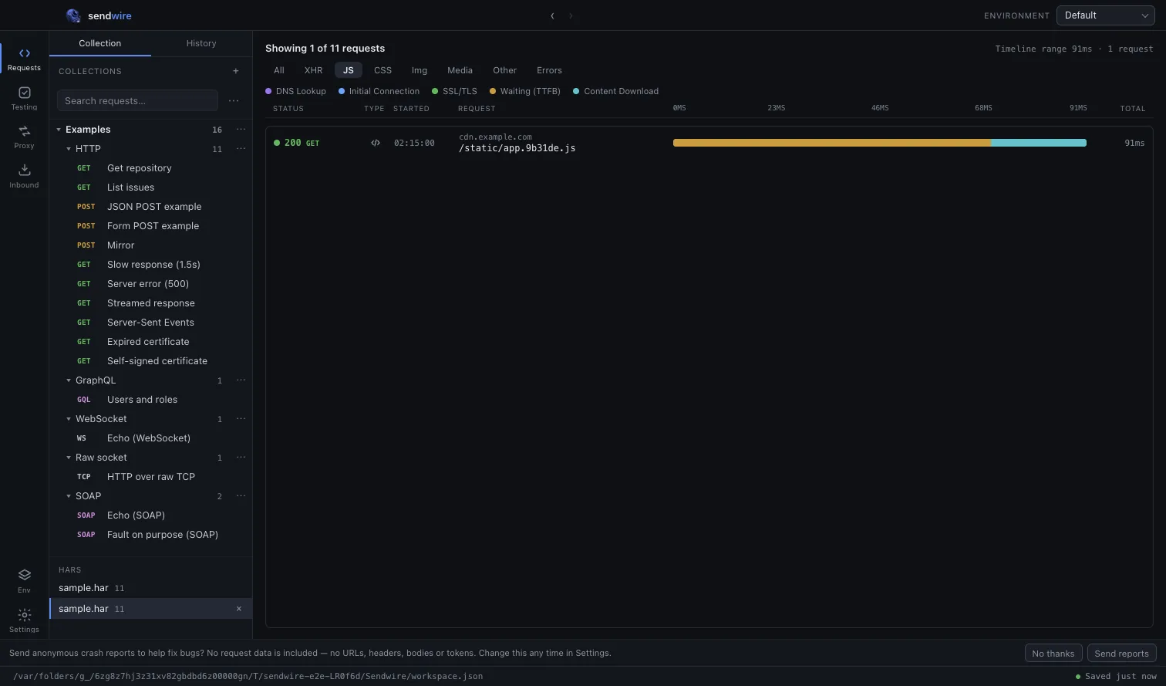Close the selected sample.har file

coord(239,609)
